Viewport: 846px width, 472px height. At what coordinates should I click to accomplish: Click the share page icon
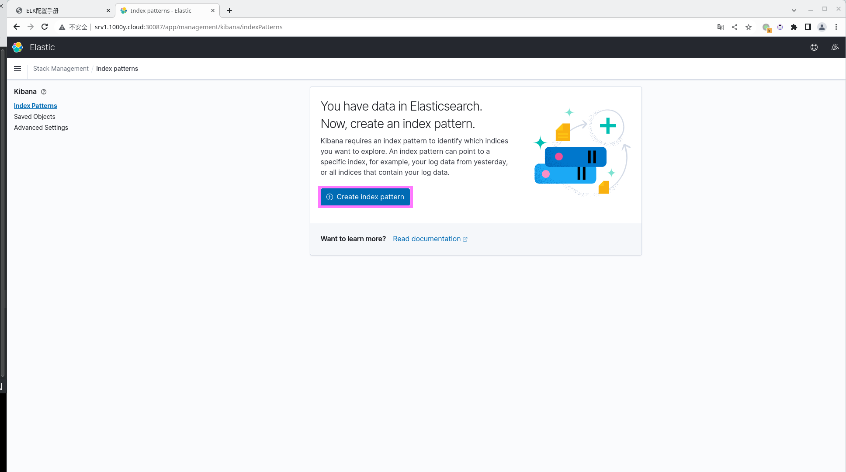click(x=735, y=27)
